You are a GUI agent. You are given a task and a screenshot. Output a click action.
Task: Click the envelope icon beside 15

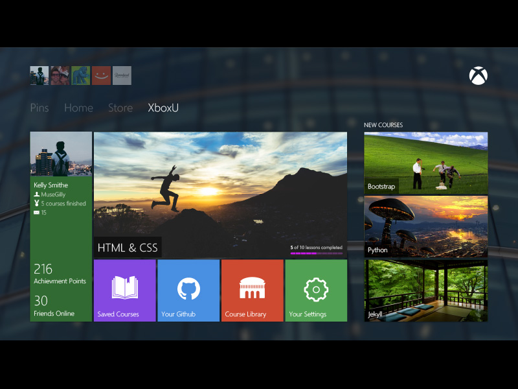pyautogui.click(x=36, y=213)
